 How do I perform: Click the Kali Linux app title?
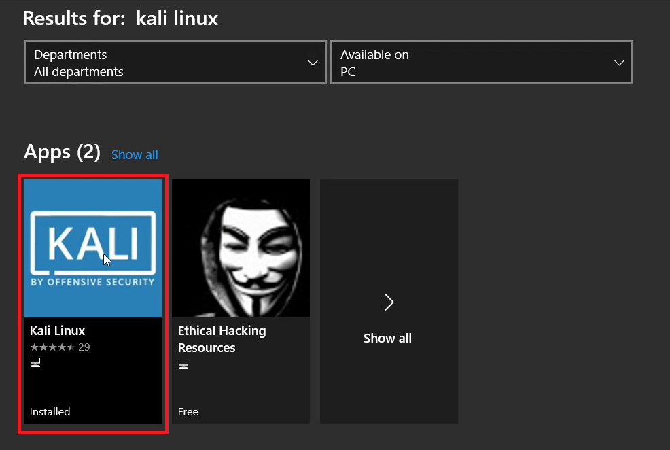tap(57, 331)
